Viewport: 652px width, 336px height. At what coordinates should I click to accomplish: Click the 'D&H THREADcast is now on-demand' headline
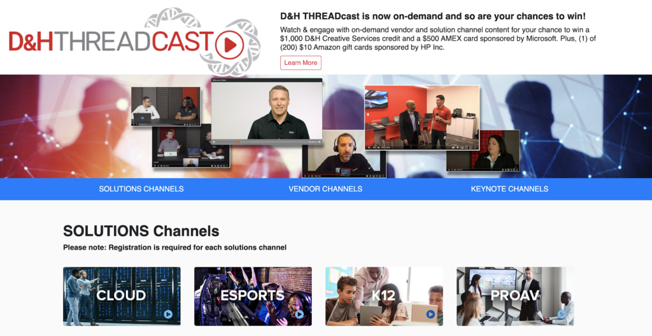coord(433,16)
